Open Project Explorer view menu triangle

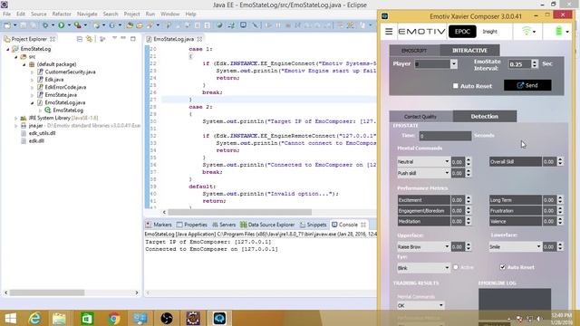pos(114,38)
